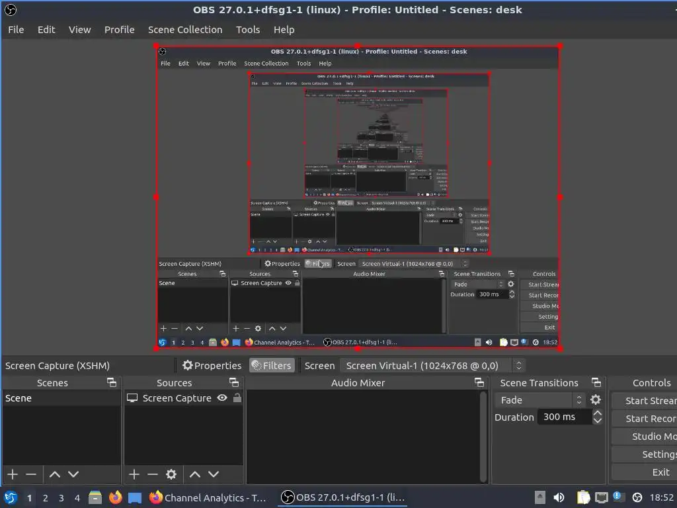
Task: Increase transition duration with up arrow
Action: [598, 413]
